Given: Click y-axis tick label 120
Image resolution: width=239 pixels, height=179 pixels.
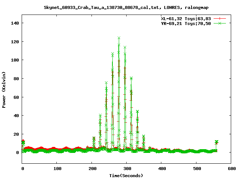Looking at the screenshot, I should [x=15, y=42].
